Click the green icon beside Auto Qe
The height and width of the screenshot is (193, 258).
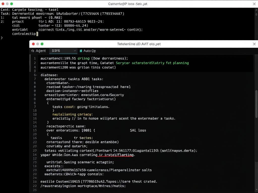pyautogui.click(x=81, y=51)
